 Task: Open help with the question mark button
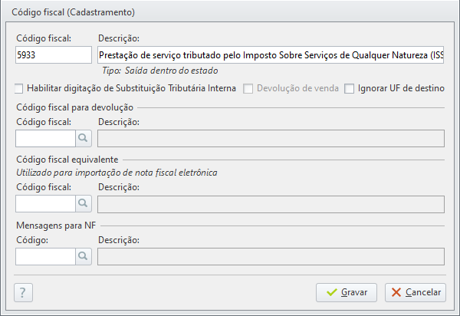pyautogui.click(x=23, y=292)
